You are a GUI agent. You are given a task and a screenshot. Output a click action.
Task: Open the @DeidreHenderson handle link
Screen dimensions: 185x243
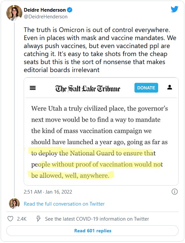46,17
